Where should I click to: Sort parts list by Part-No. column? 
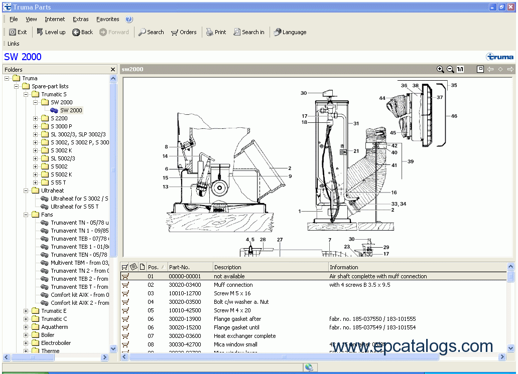pyautogui.click(x=190, y=267)
